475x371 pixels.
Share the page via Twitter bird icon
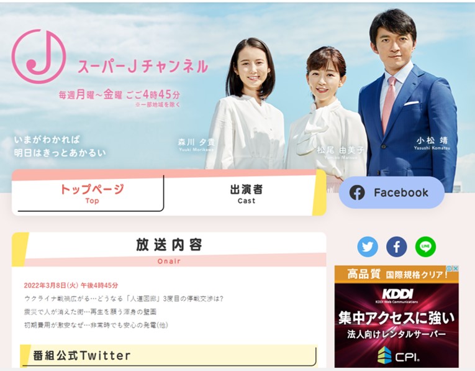[x=368, y=247]
